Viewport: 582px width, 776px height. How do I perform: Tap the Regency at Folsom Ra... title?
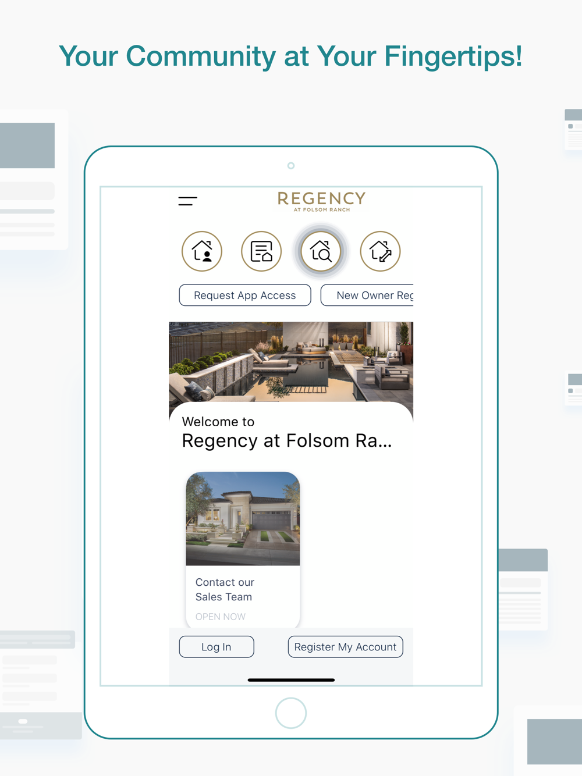(287, 441)
